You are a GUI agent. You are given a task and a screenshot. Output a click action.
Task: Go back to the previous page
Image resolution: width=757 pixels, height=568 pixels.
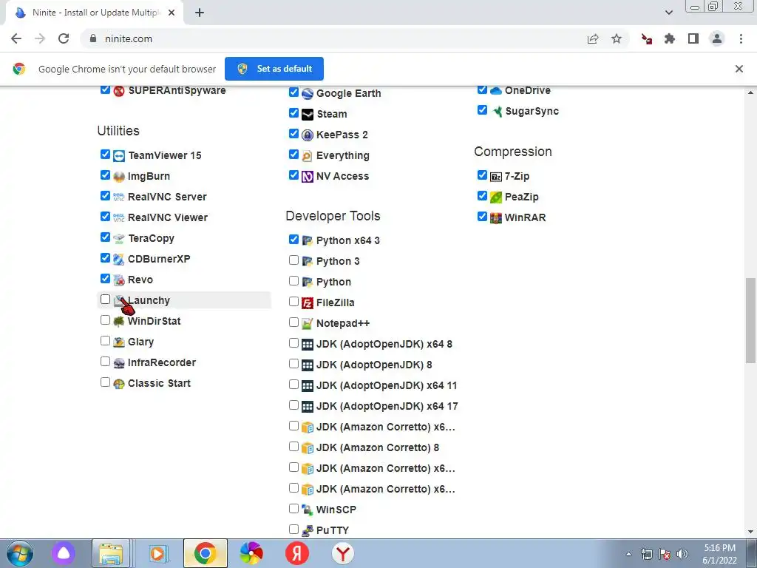(16, 38)
